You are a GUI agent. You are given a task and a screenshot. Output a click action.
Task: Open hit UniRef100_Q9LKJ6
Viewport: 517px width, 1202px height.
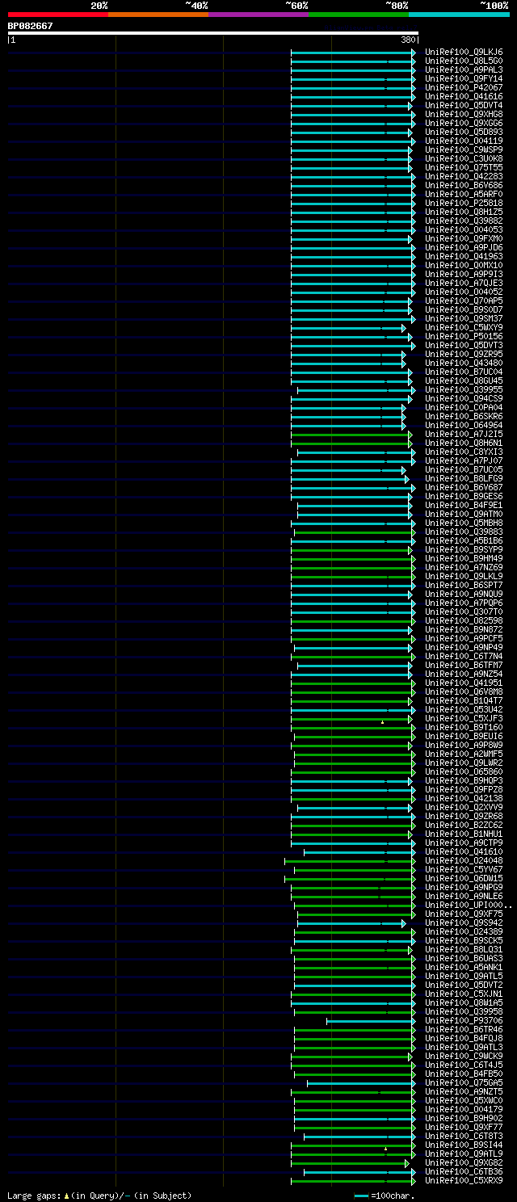(x=464, y=53)
